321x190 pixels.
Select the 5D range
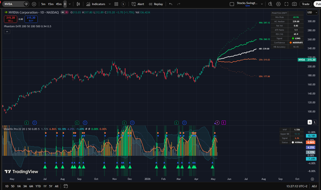pos(13,186)
